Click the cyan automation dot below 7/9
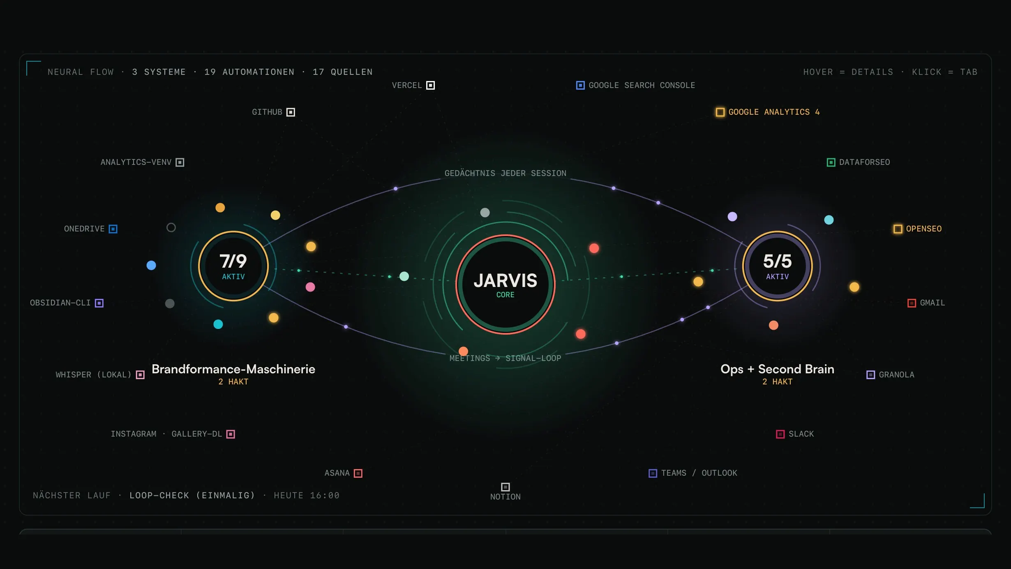Screen dimensions: 1011x569 pos(218,324)
